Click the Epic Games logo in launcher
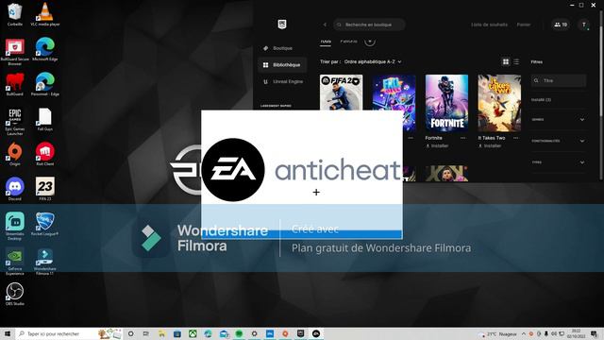The width and height of the screenshot is (604, 340). tap(282, 24)
